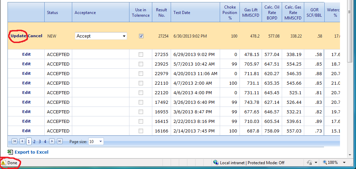The width and height of the screenshot is (356, 169).
Task: Uncheck Use in Tolerence for result 27254
Action: [x=141, y=36]
